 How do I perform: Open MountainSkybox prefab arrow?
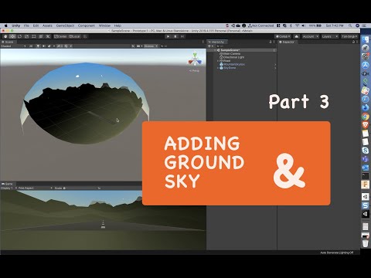(275, 64)
